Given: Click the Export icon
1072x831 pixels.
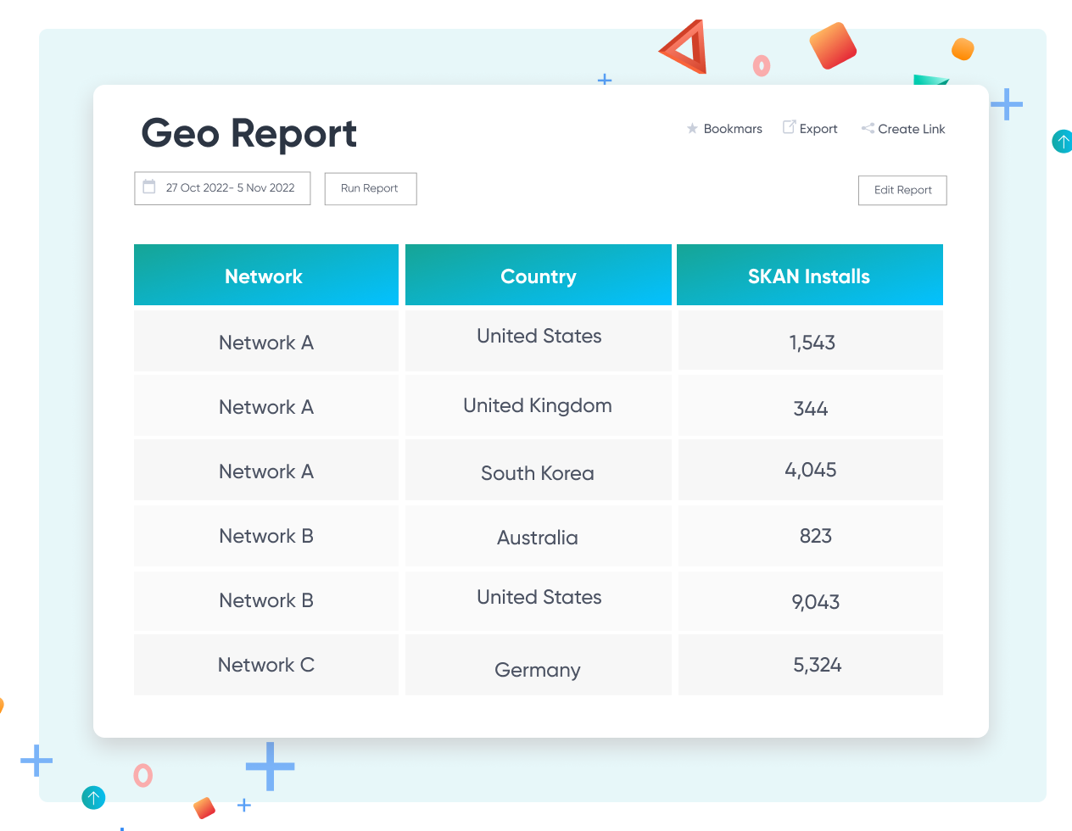Looking at the screenshot, I should click(790, 127).
